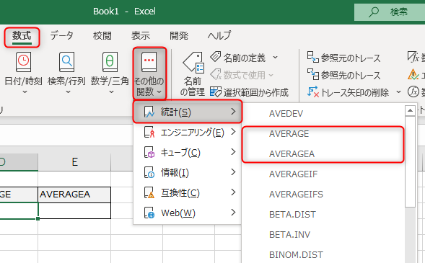
Task: Open the Web(W) submenu
Action: click(x=188, y=213)
